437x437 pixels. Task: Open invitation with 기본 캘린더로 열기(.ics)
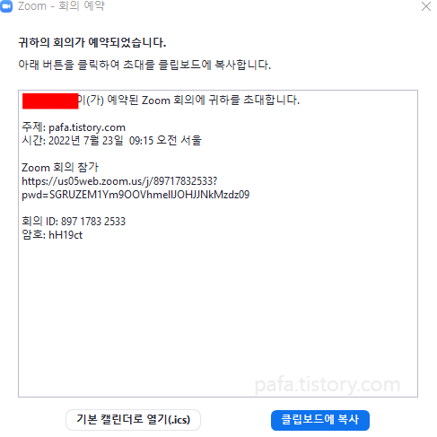click(133, 420)
